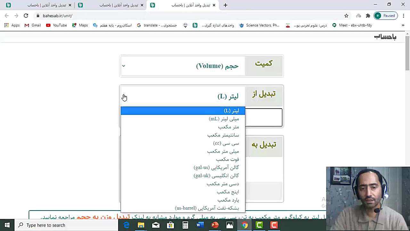
Task: Click the Paused profile button
Action: [386, 16]
